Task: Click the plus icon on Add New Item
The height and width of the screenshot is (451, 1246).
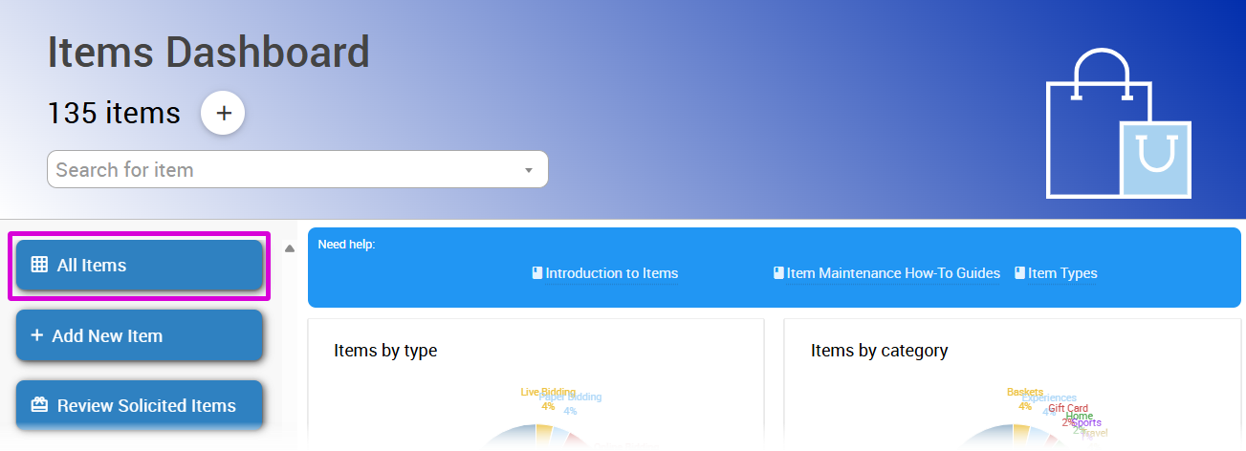Action: click(37, 335)
